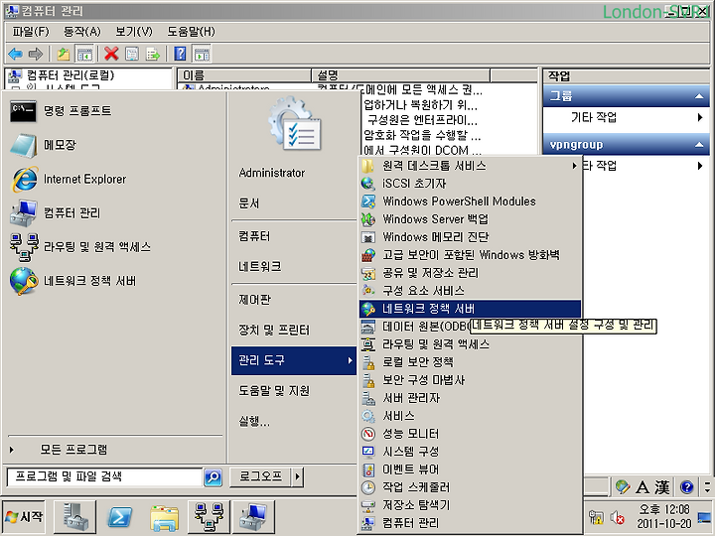Launch Internet Explorer from Start menu
Screen dimensions: 715x536
click(x=114, y=179)
